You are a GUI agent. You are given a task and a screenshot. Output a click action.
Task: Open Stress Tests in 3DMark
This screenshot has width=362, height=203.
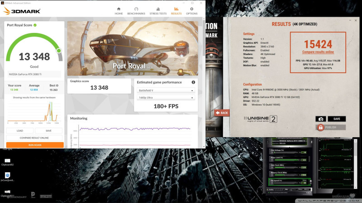click(158, 11)
